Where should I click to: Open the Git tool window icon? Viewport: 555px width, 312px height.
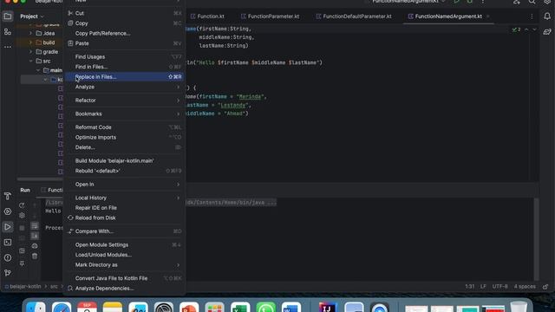pos(8,273)
